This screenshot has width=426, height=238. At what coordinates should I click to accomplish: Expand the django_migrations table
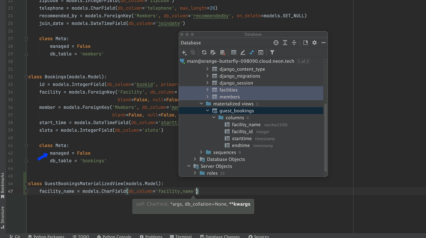pyautogui.click(x=207, y=76)
